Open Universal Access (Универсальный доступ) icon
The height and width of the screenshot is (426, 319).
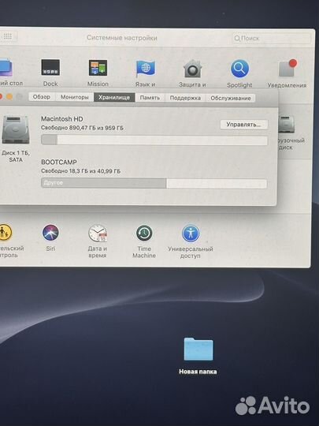click(x=191, y=234)
